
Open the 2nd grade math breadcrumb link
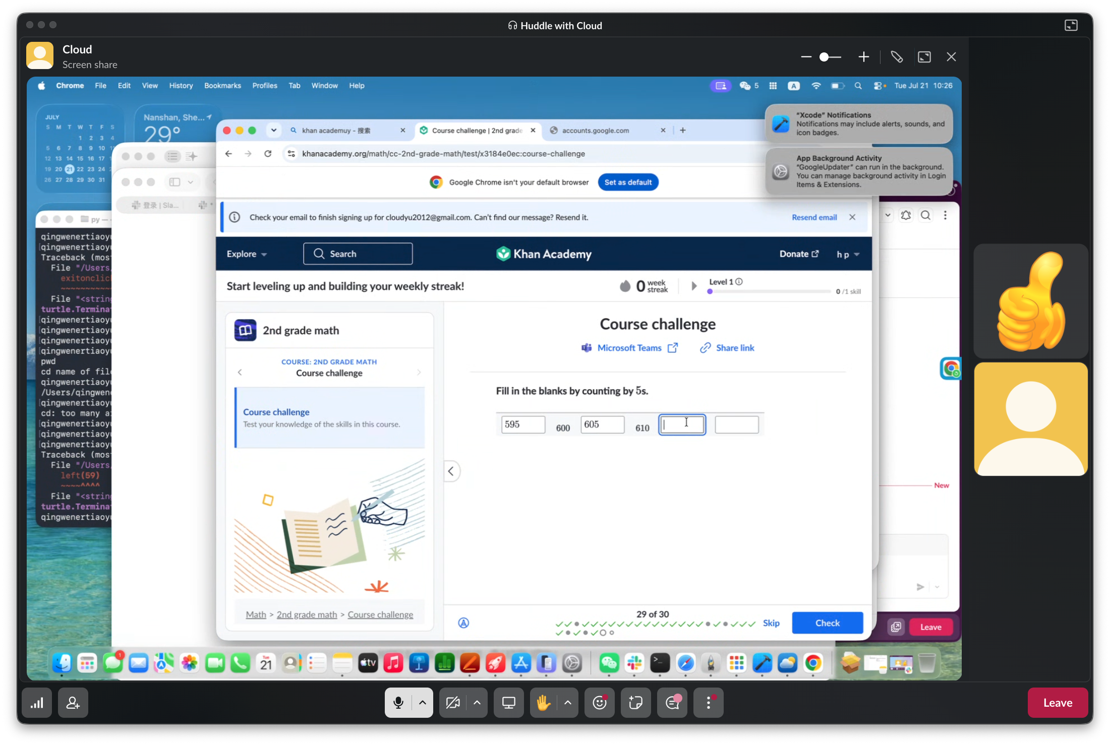tap(307, 614)
